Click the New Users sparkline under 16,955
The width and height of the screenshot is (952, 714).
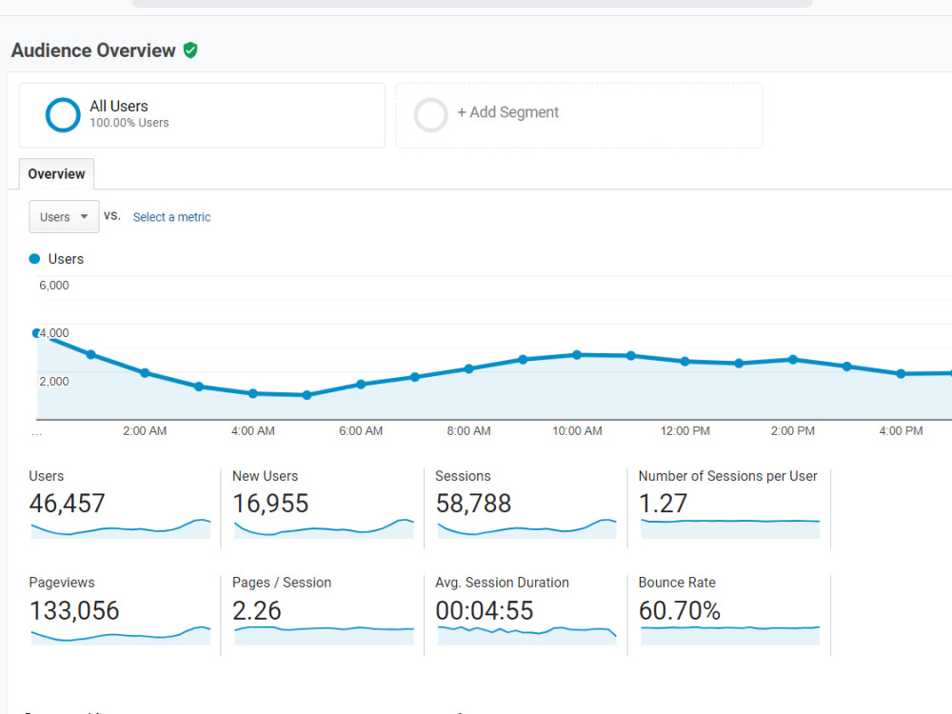(325, 528)
